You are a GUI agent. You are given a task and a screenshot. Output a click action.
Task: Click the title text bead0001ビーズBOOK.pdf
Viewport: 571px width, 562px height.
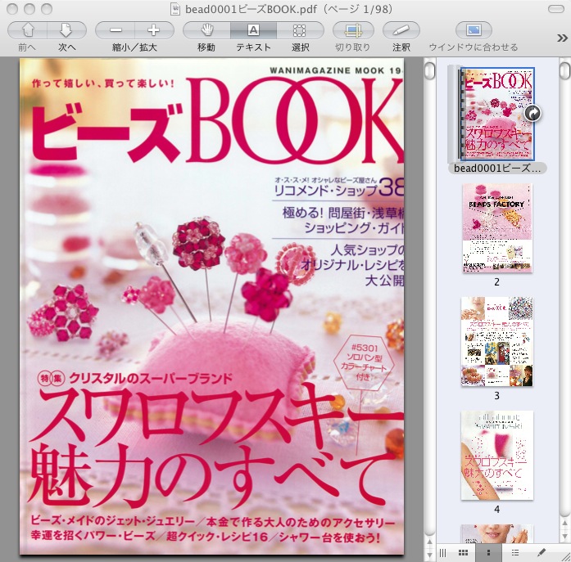(251, 9)
